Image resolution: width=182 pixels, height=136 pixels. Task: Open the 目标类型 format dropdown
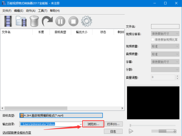pyautogui.click(x=61, y=115)
